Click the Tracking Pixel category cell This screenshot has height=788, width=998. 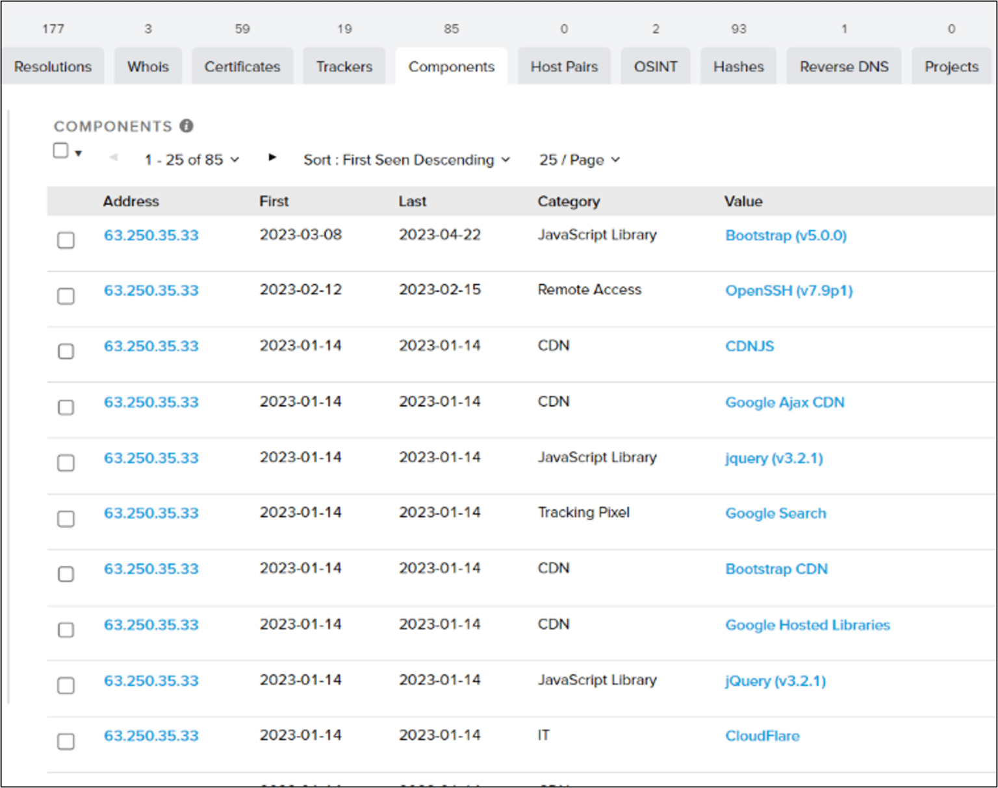pyautogui.click(x=583, y=513)
